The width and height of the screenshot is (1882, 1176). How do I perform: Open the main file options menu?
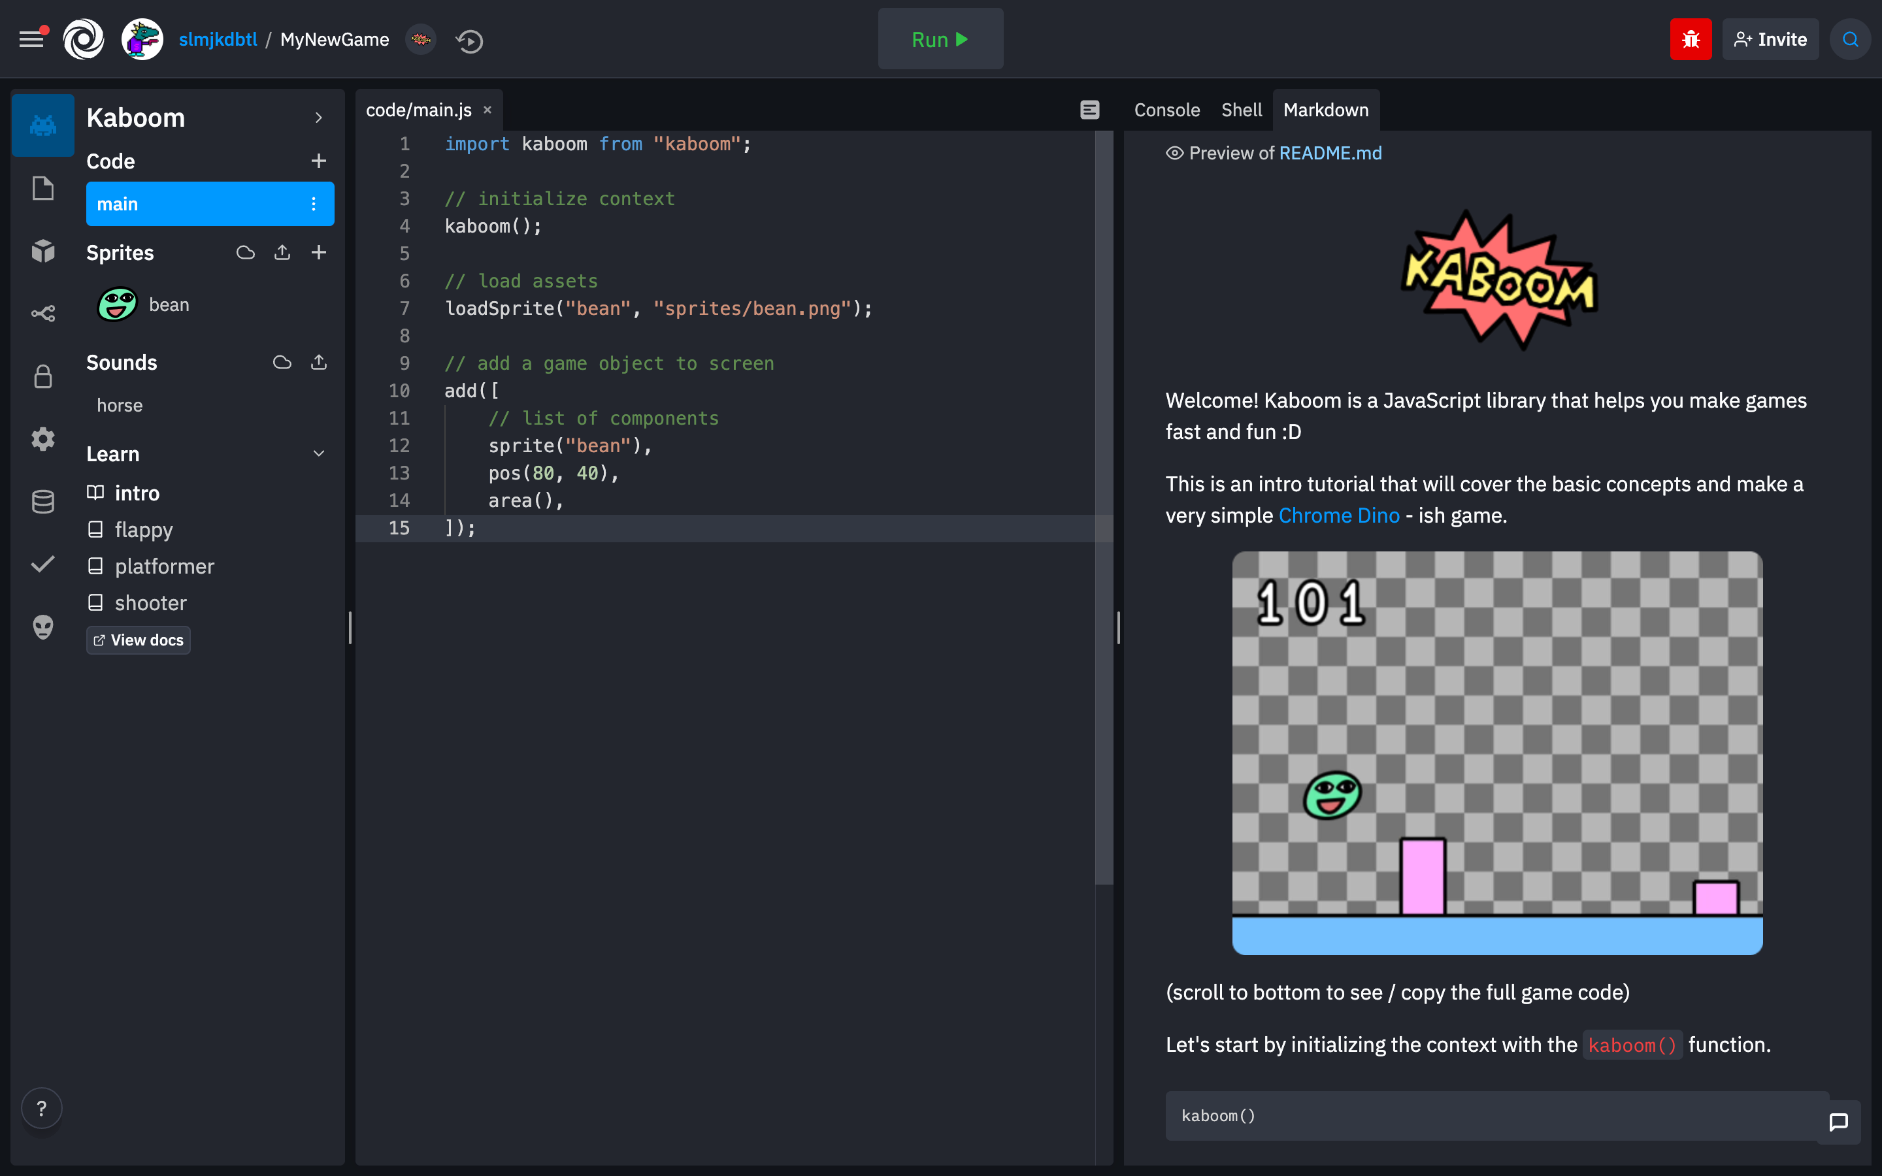pos(314,204)
